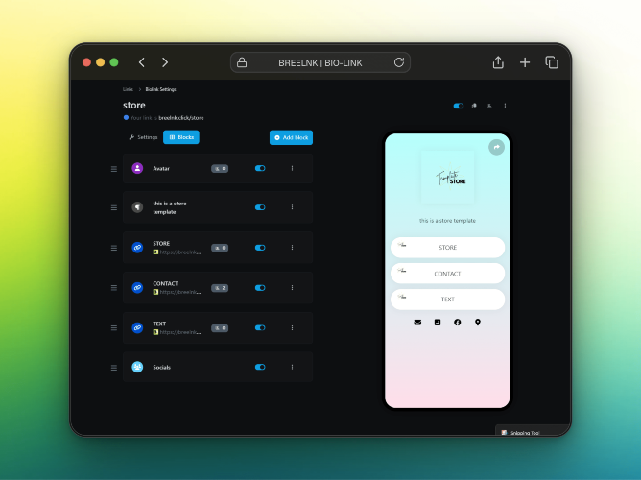Click the Add block button
The height and width of the screenshot is (480, 641).
[291, 137]
